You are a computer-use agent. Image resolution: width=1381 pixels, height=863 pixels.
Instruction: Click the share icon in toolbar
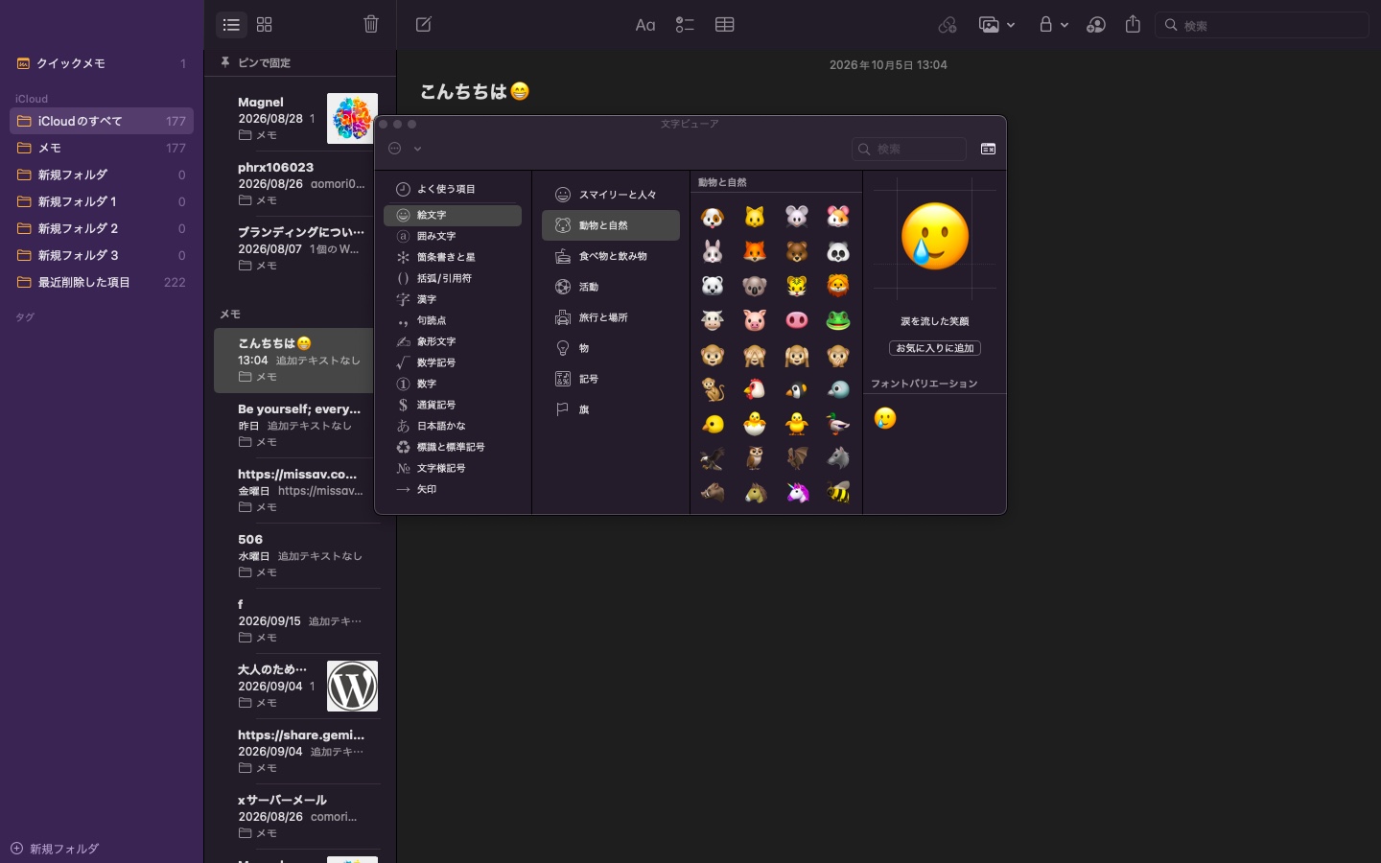coord(1133,25)
